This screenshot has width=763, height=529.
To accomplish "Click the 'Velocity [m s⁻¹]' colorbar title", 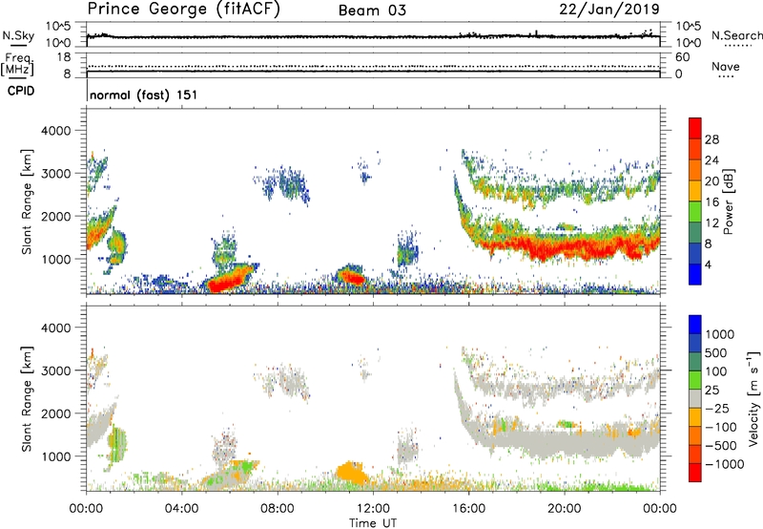I will click(x=753, y=398).
